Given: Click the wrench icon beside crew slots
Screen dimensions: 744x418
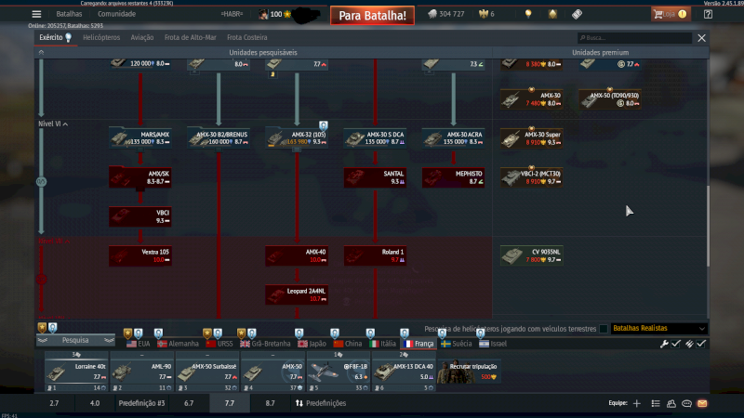Looking at the screenshot, I should 664,344.
